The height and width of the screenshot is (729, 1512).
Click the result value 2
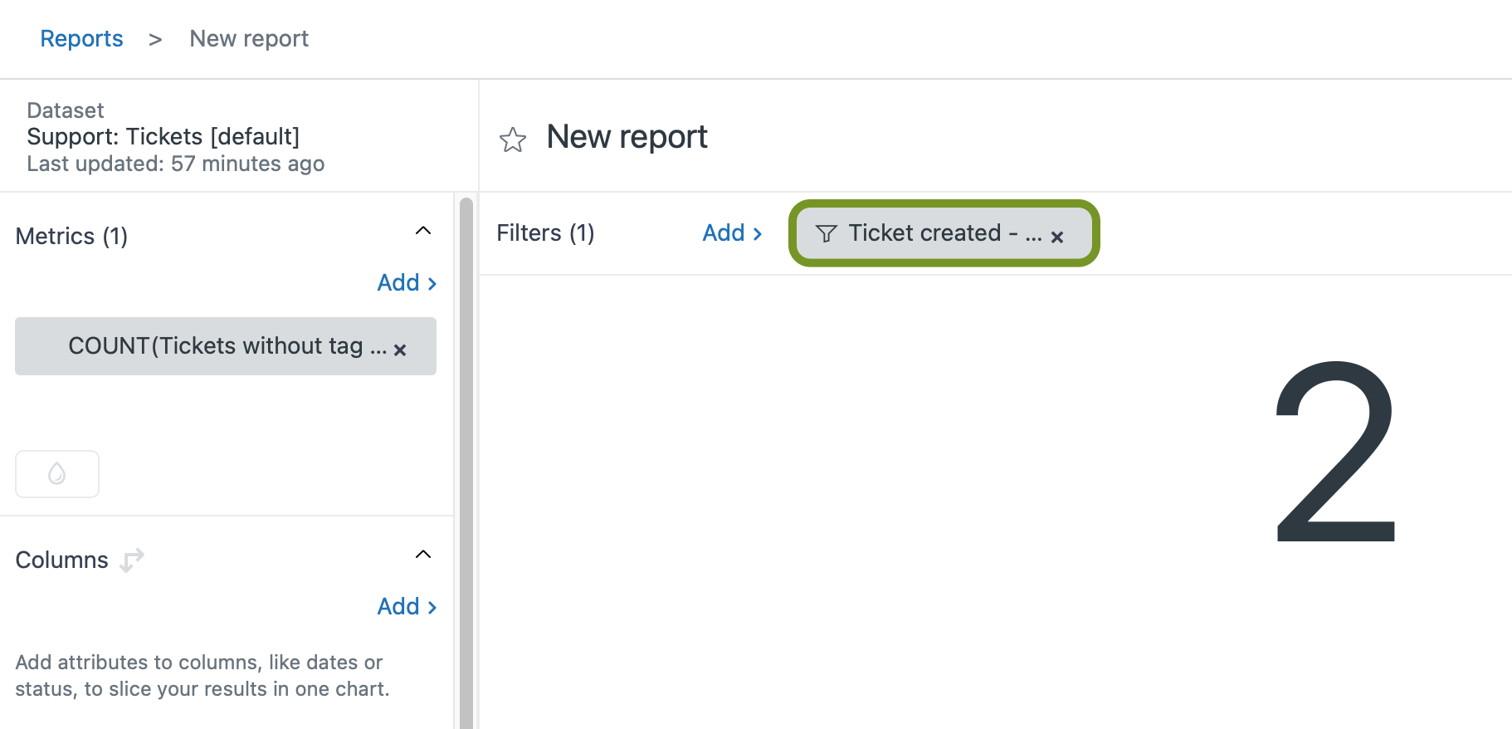click(1334, 453)
